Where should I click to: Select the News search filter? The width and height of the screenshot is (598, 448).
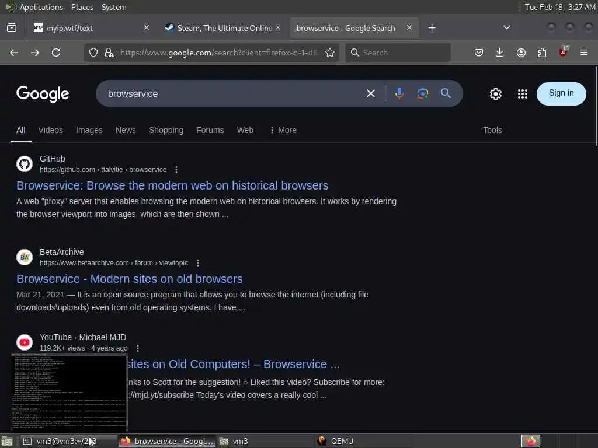(x=126, y=130)
